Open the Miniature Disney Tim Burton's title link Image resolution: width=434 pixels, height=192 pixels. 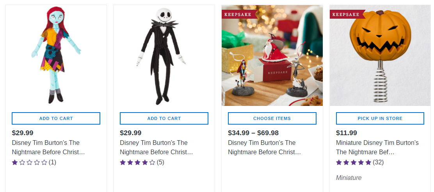pos(377,147)
